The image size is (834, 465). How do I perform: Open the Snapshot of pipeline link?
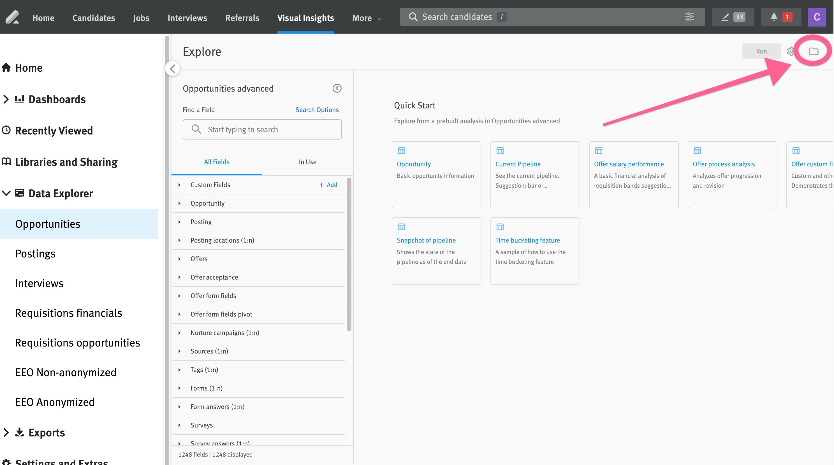[426, 240]
